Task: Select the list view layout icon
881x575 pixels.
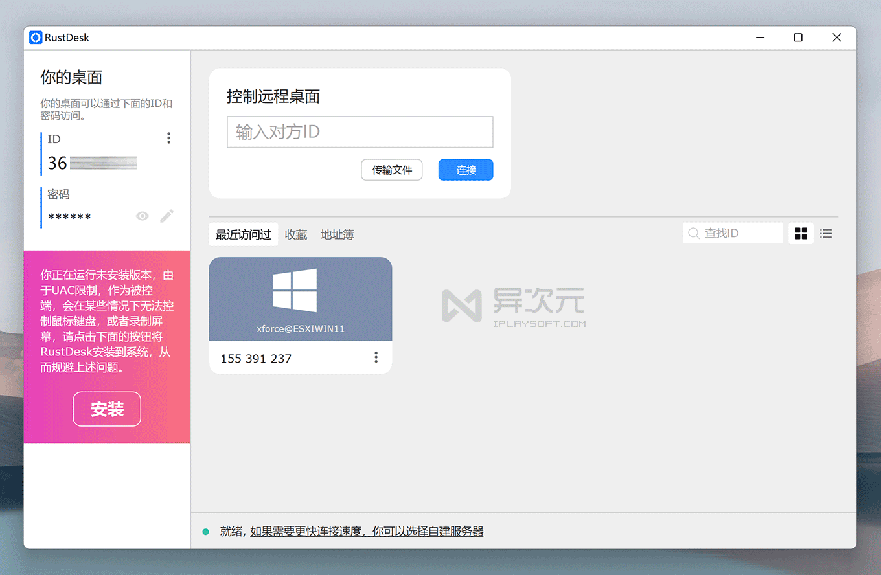Action: tap(826, 233)
